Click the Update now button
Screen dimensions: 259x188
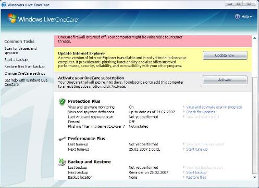pyautogui.click(x=225, y=56)
